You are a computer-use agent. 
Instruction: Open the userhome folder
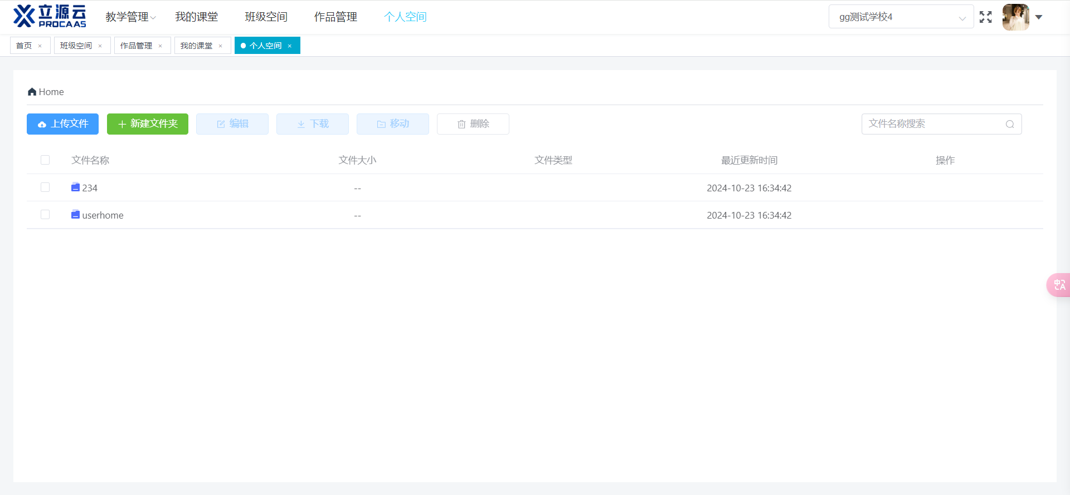[103, 215]
